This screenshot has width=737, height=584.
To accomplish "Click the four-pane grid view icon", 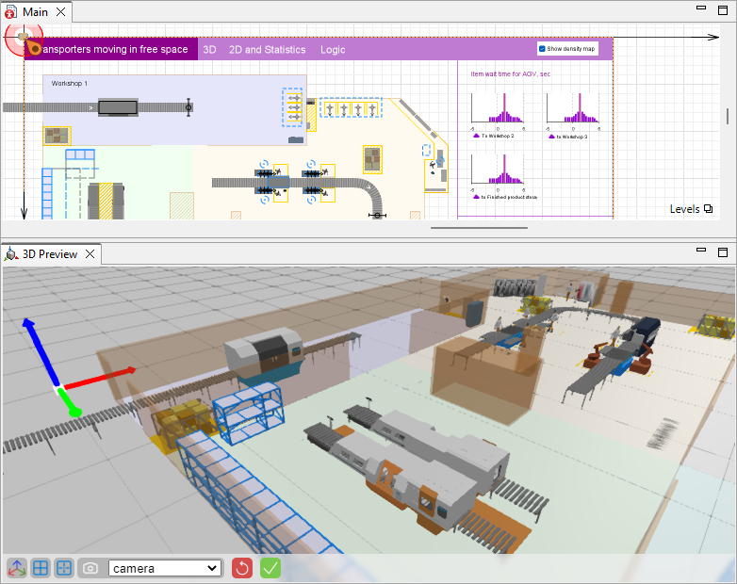I will pos(41,568).
